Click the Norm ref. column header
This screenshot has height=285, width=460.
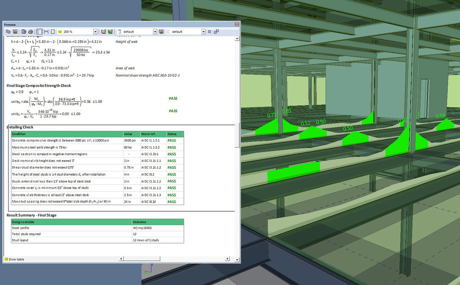point(153,134)
